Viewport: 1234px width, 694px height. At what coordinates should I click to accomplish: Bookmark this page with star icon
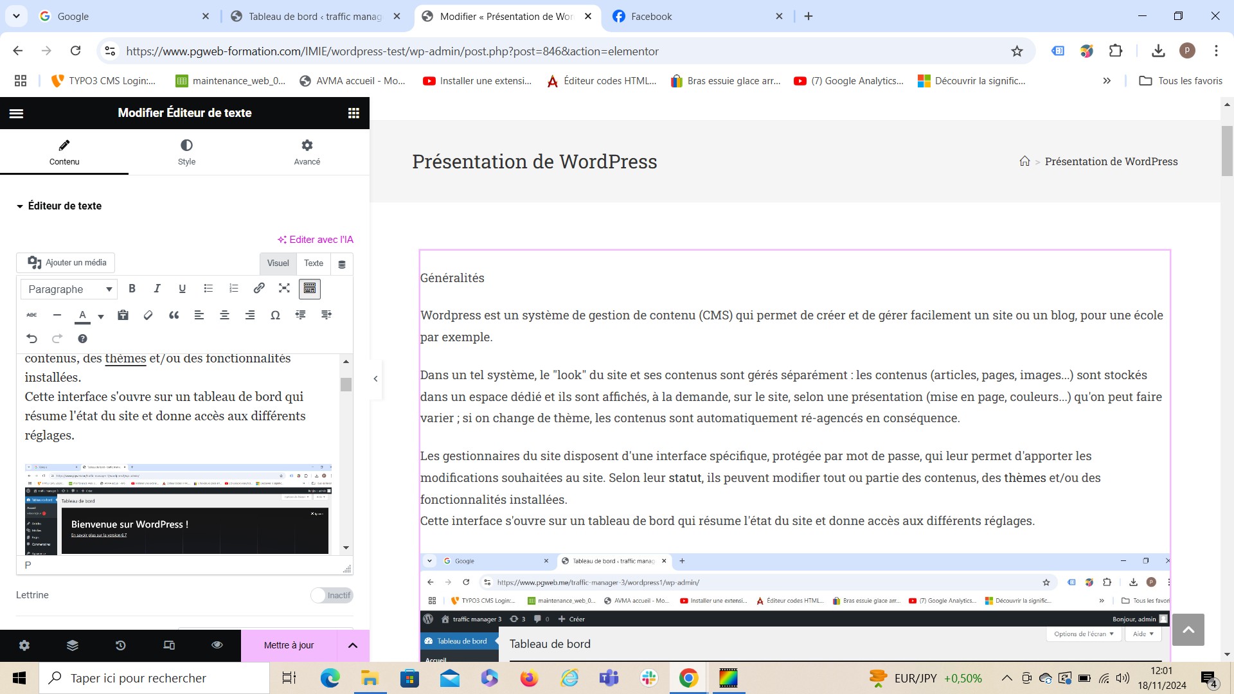(x=1017, y=51)
